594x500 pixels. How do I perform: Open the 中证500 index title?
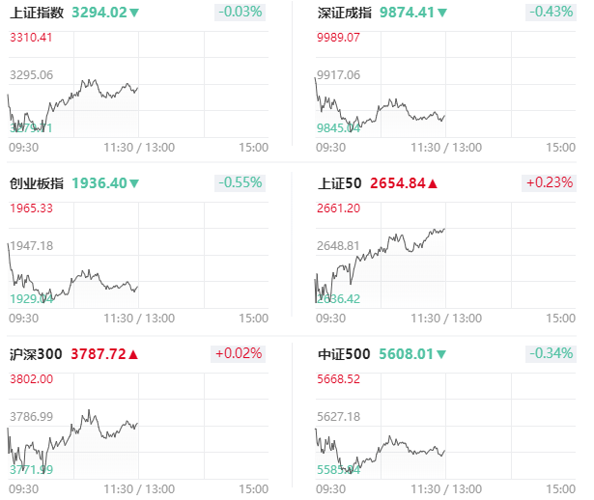[344, 354]
